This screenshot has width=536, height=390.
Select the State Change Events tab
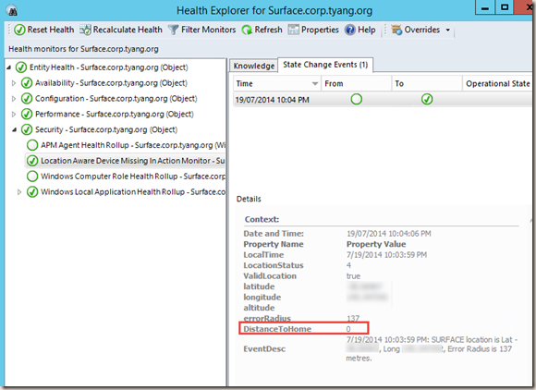[325, 65]
